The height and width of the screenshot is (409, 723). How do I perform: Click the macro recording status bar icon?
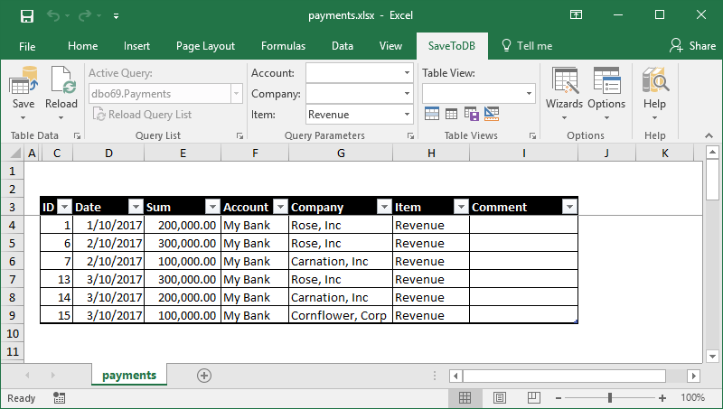(59, 398)
